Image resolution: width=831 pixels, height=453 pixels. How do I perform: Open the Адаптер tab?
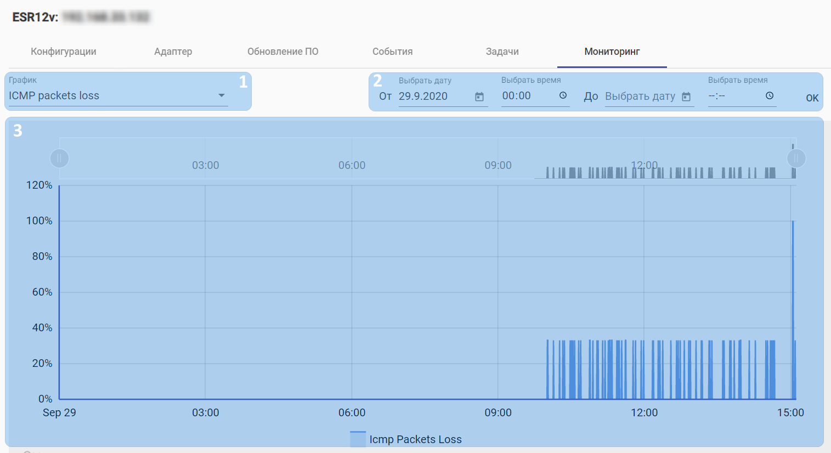(173, 52)
